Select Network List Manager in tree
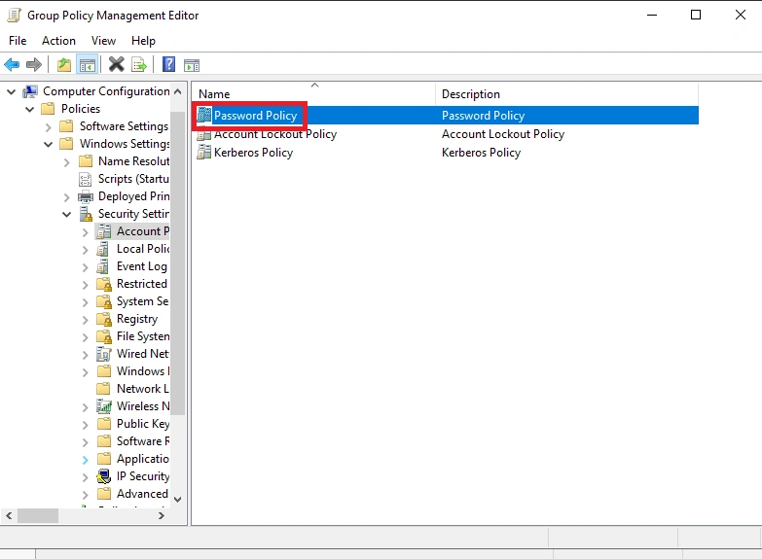The width and height of the screenshot is (762, 559). pyautogui.click(x=142, y=389)
